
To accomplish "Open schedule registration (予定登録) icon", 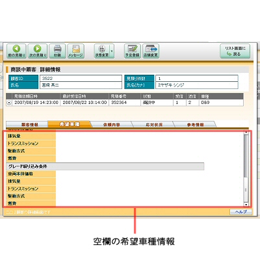I will pyautogui.click(x=133, y=51).
